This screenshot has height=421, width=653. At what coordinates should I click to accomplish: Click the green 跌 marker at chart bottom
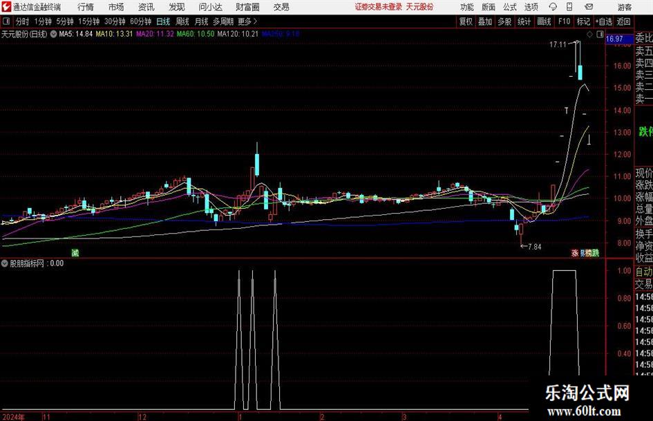[x=596, y=252]
